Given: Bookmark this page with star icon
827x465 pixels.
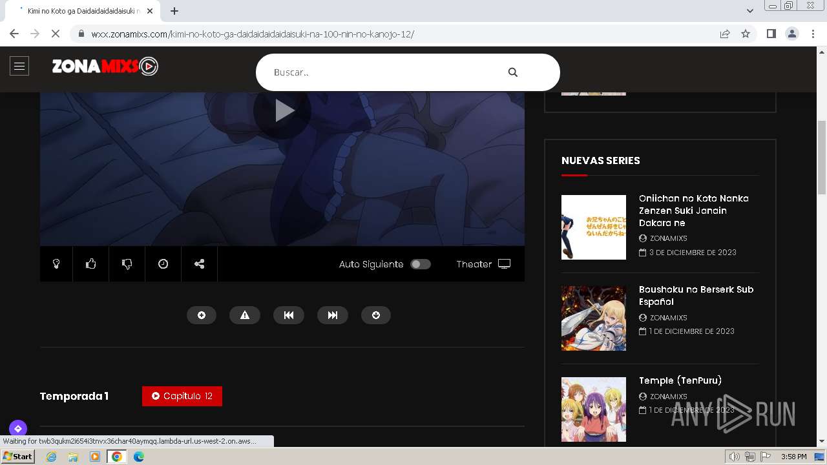Looking at the screenshot, I should pos(746,34).
